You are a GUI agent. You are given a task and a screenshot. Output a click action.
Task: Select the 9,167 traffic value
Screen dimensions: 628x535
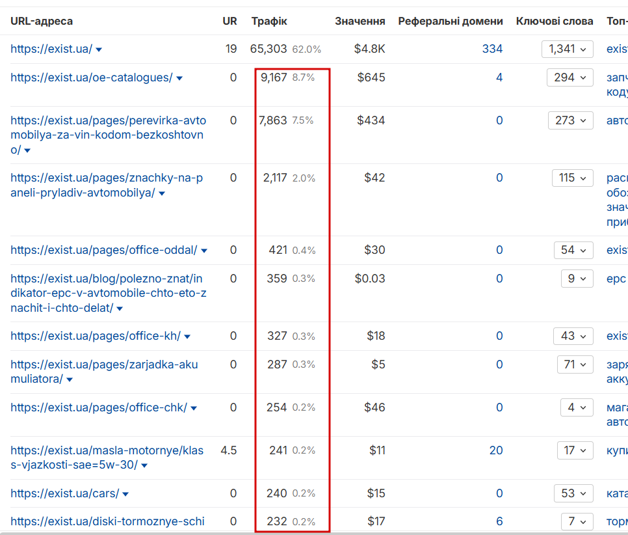(274, 77)
